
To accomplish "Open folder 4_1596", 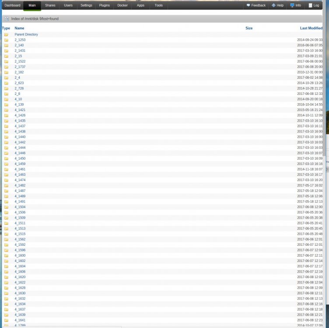I will coord(20,250).
